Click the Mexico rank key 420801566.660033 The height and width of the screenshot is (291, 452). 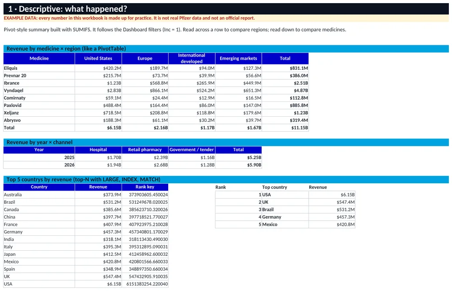(145, 262)
